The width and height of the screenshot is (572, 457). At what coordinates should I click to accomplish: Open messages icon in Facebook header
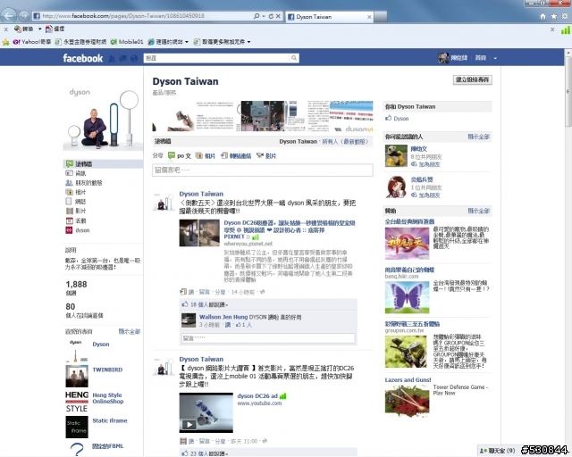(123, 58)
